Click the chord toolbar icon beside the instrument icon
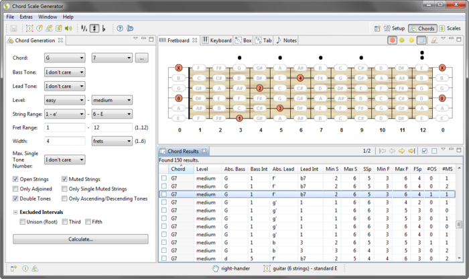469x279 pixels. 40,28
